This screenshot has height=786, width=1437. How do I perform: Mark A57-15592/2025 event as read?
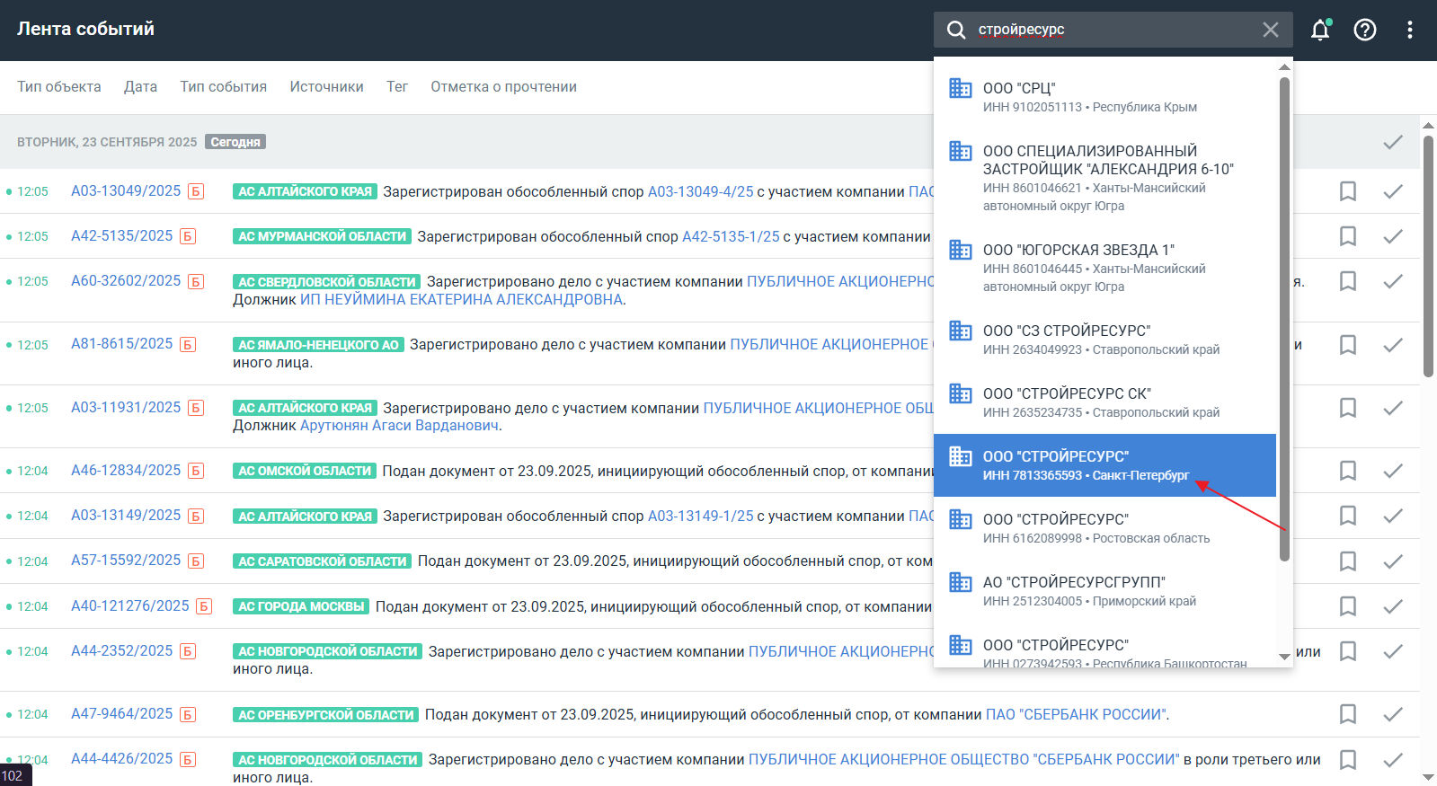coord(1392,561)
